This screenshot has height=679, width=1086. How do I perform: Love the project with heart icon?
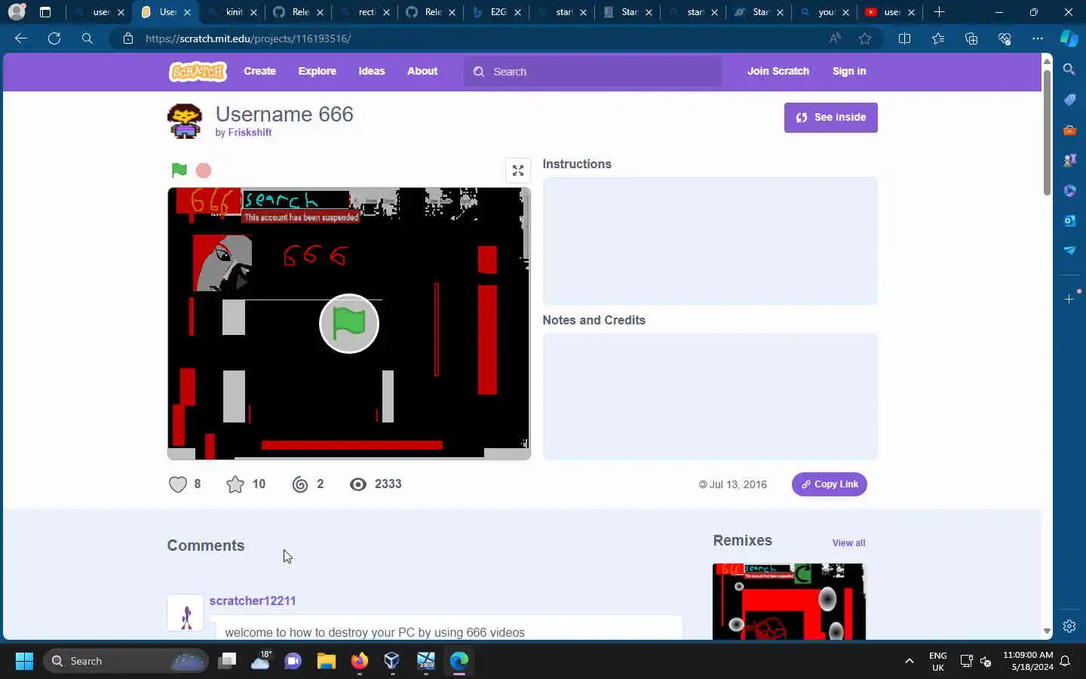click(178, 484)
